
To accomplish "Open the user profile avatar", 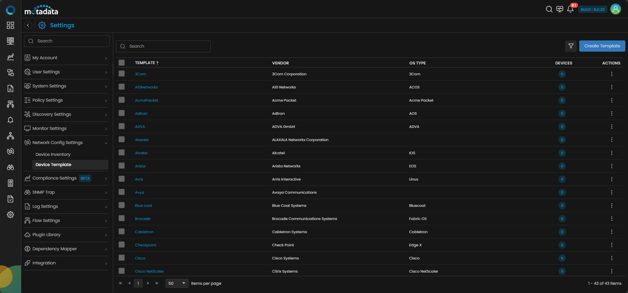I will point(615,9).
